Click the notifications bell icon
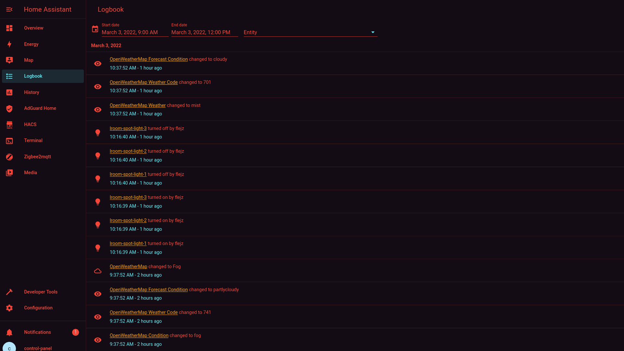 [x=9, y=332]
